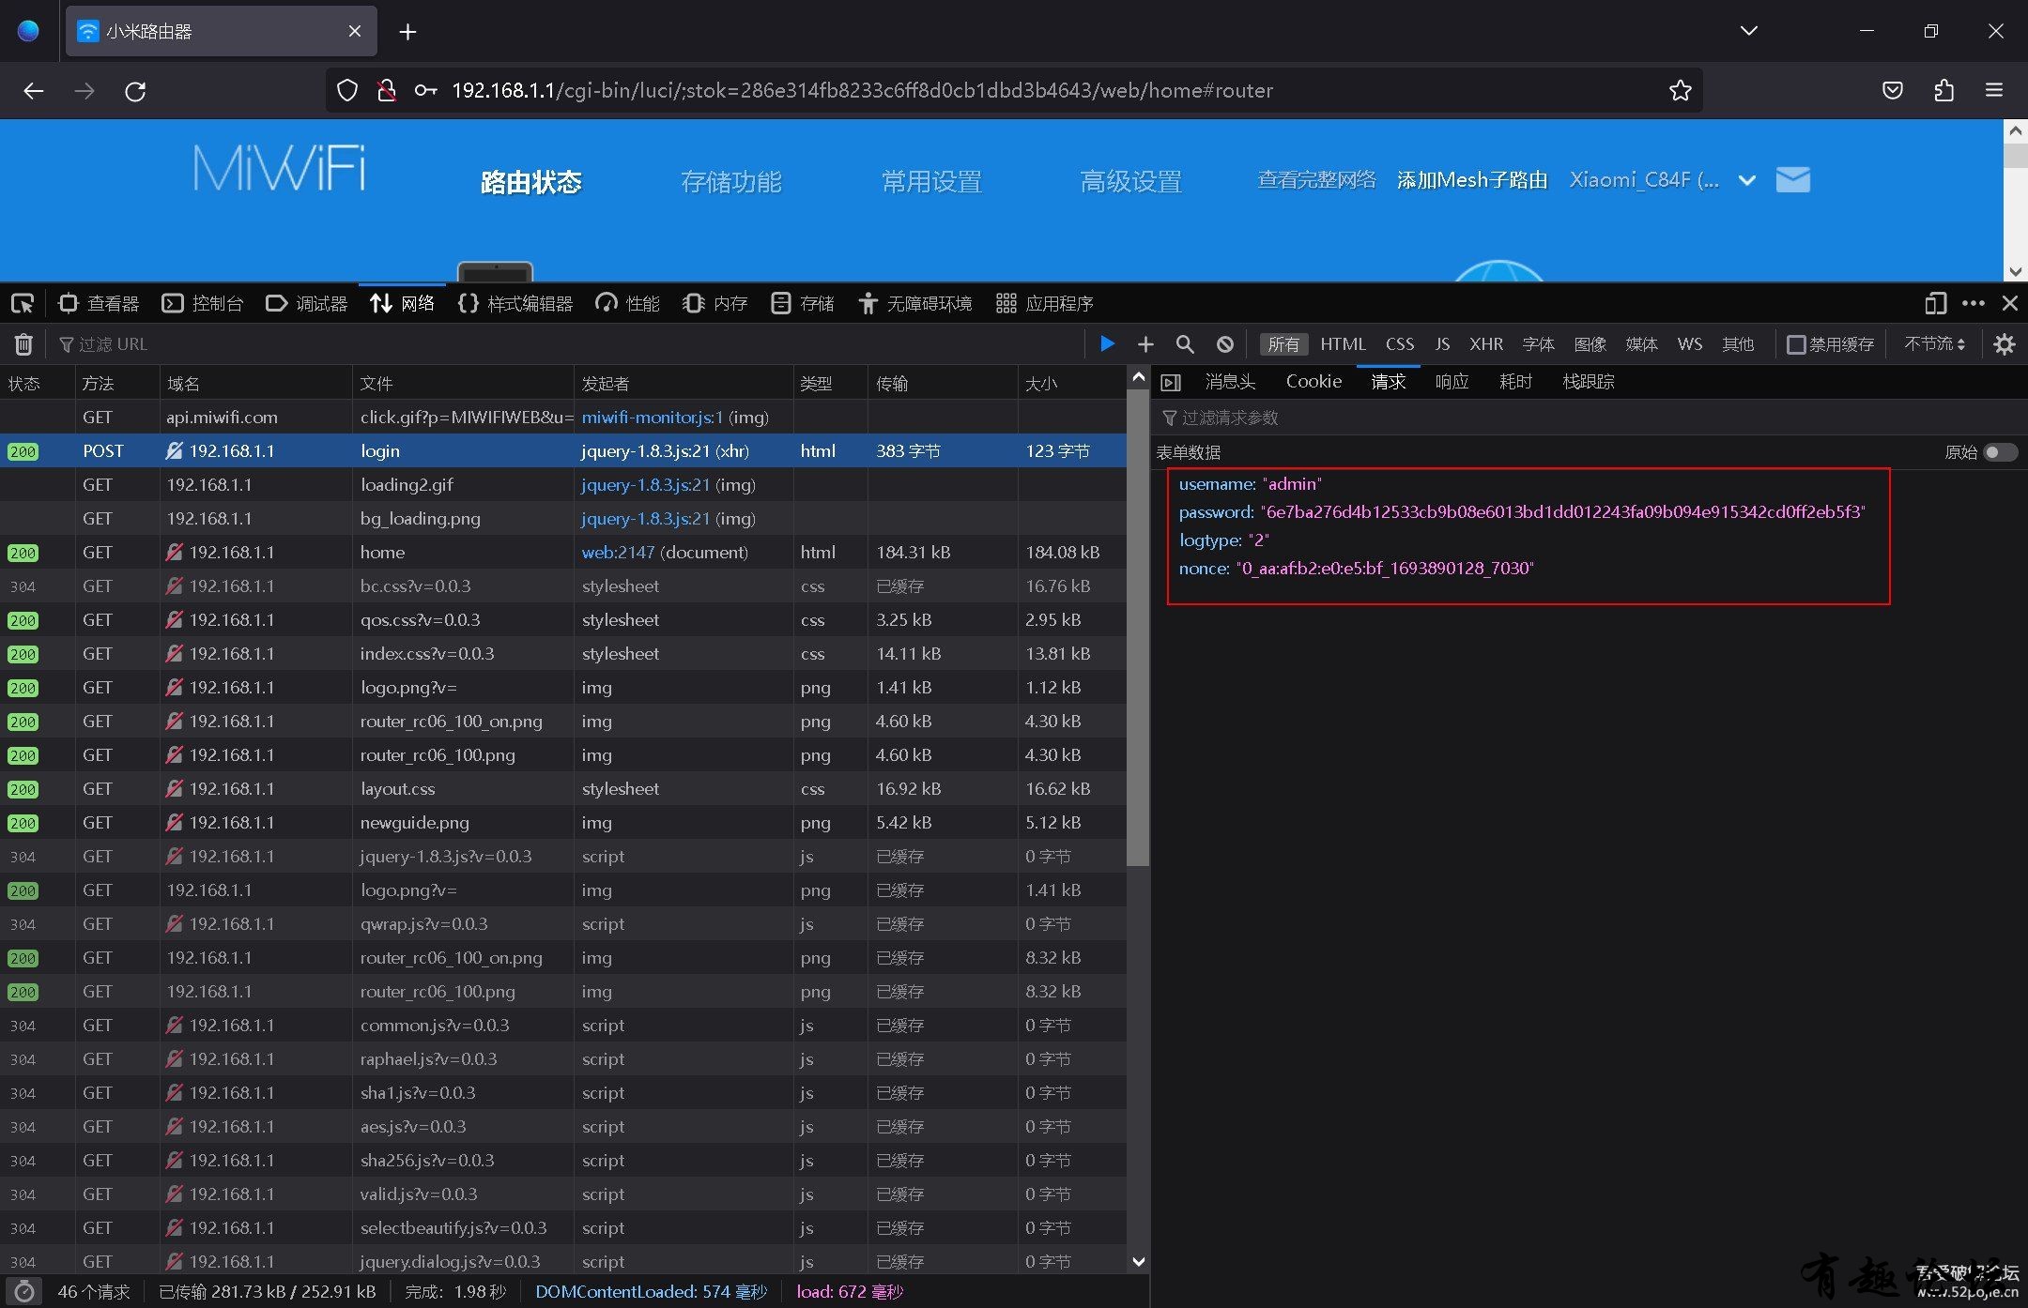Filter requests by HTML
The height and width of the screenshot is (1308, 2028).
click(x=1343, y=344)
